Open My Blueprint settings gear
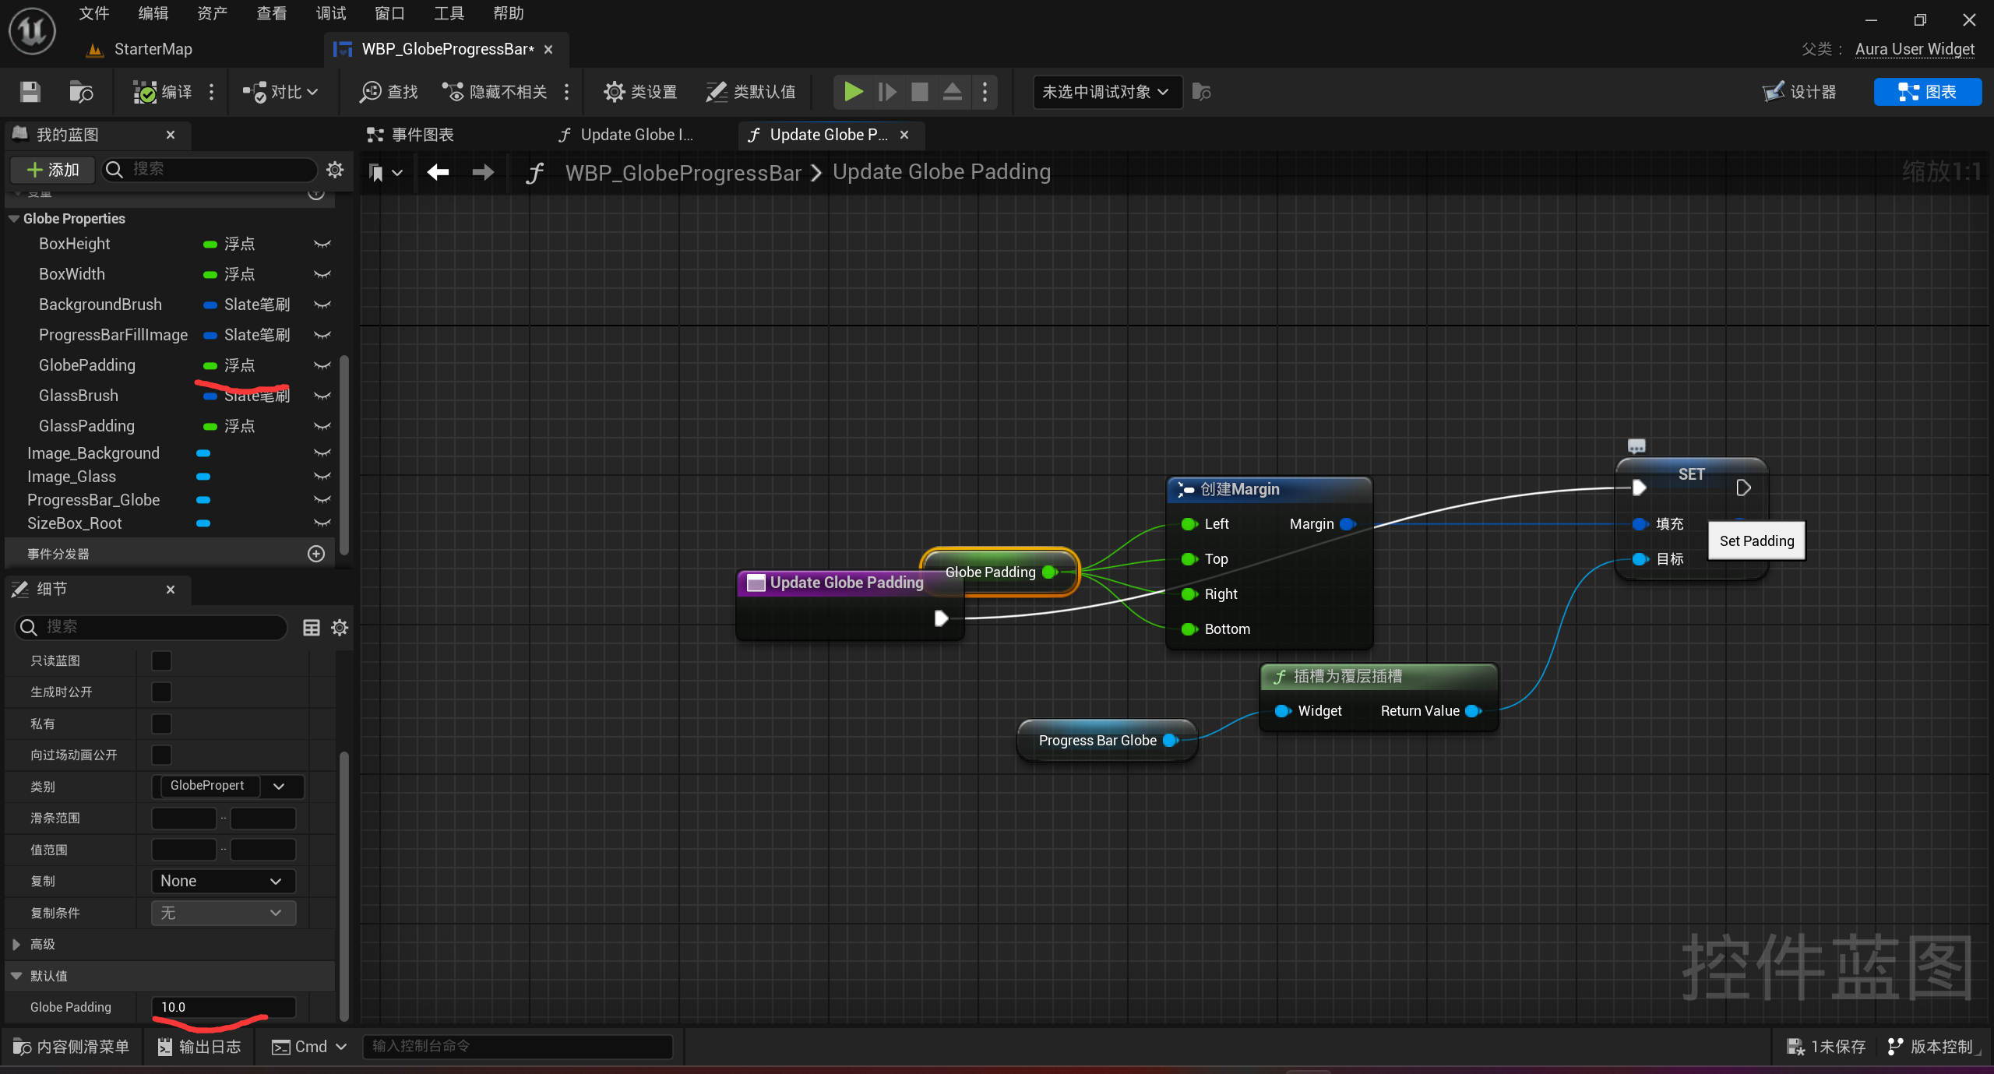 (335, 170)
